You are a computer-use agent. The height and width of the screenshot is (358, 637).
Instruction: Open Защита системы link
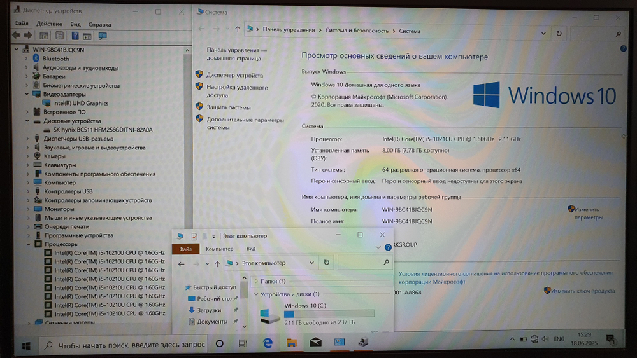tap(228, 107)
